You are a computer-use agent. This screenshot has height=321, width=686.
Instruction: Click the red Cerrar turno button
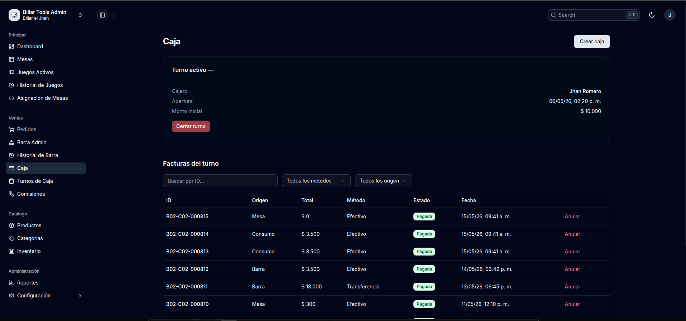coord(191,126)
